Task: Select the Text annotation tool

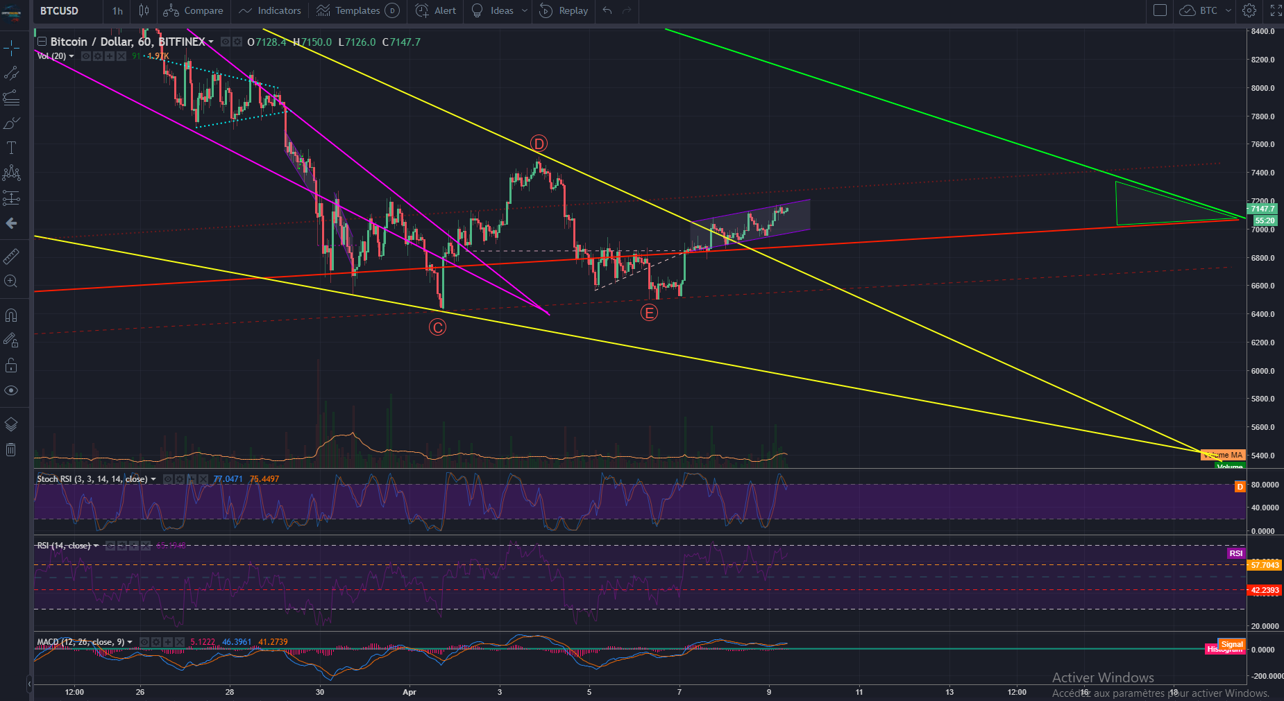Action: [11, 148]
